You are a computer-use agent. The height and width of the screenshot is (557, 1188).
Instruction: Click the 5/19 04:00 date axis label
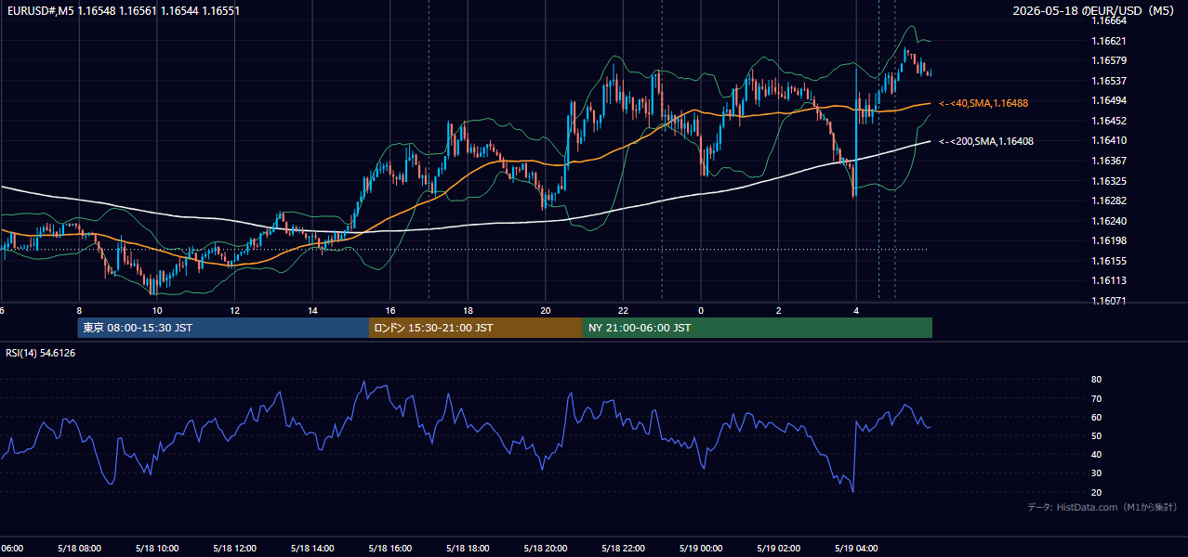coord(857,549)
